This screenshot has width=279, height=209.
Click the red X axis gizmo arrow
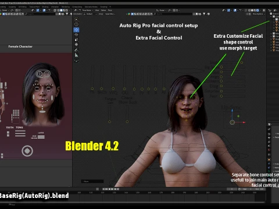pos(244,122)
